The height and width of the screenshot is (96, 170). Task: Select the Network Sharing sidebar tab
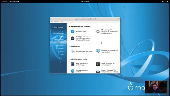click(59, 45)
